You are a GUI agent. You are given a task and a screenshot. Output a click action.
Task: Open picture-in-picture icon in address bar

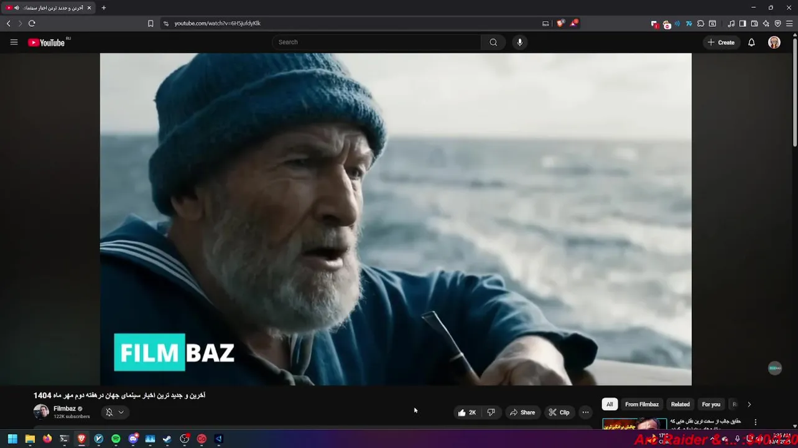pyautogui.click(x=545, y=24)
